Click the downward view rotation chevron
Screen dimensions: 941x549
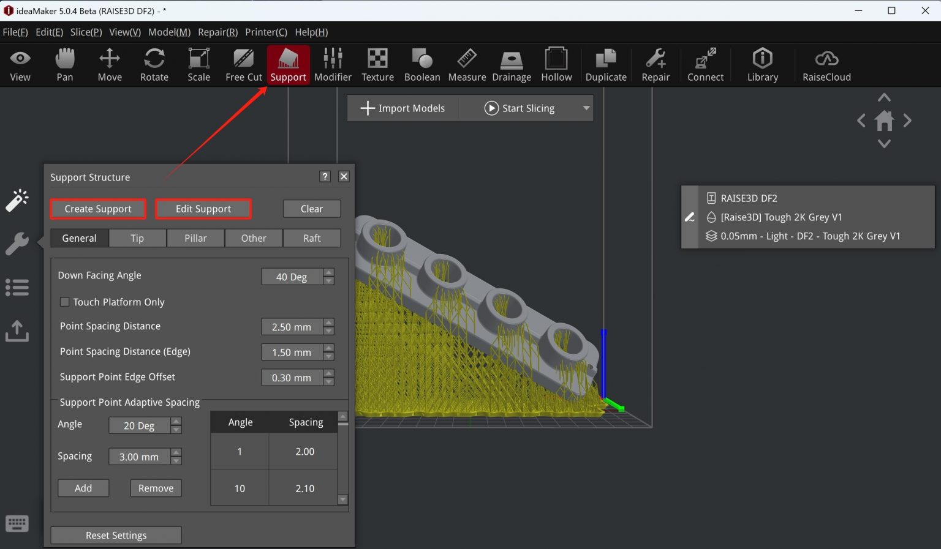click(x=884, y=144)
